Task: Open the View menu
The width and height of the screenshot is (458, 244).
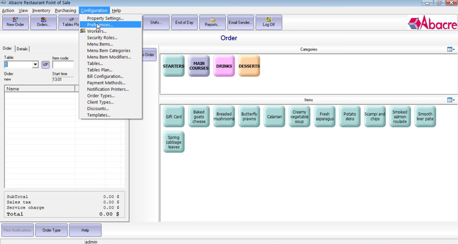Action: point(23,10)
